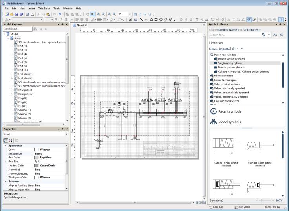289x211 pixels.
Task: Toggle Categorized view in Properties panel
Action: point(6,140)
